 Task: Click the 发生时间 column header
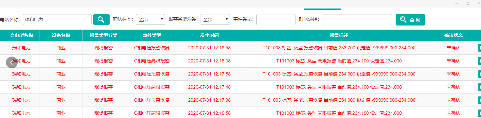pos(209,35)
